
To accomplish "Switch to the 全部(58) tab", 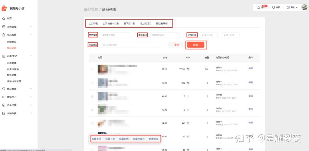I will tap(93, 23).
